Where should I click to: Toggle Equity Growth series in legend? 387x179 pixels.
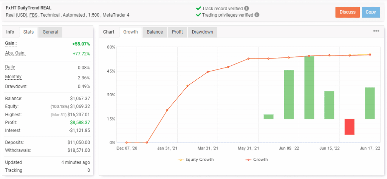tap(196, 159)
